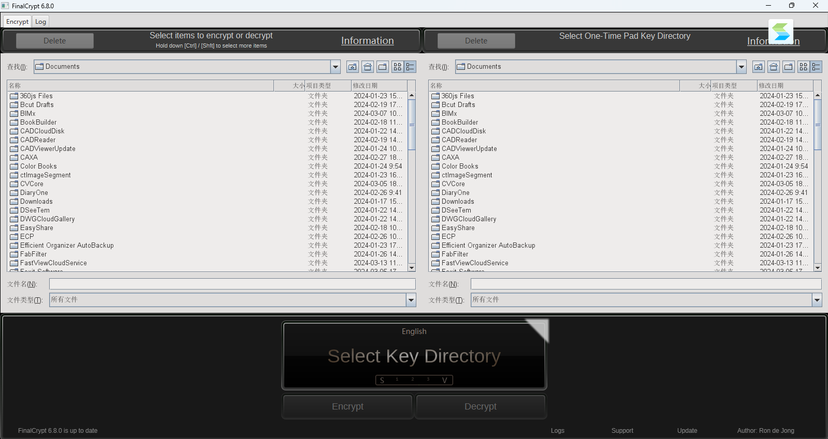Click folder icon of CADReader in right panel

[x=435, y=140]
